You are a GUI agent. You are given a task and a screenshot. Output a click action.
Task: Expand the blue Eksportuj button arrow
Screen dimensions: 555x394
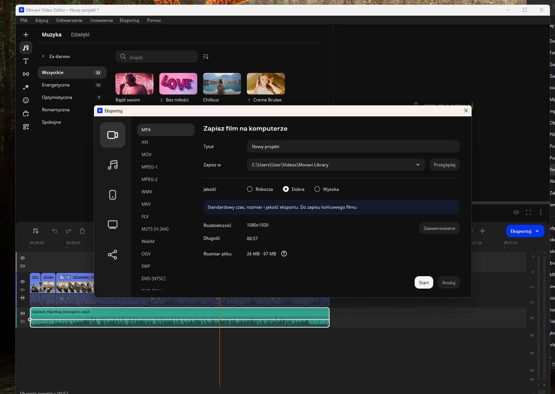coord(537,231)
